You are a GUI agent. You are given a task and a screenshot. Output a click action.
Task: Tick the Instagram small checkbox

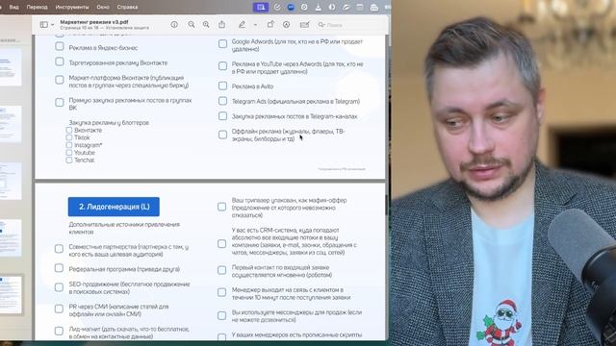[69, 145]
